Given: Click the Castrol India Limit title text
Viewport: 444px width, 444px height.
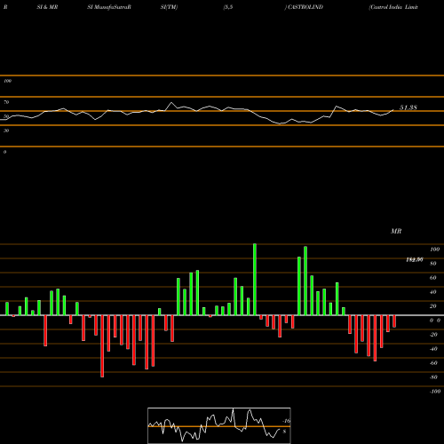Looking at the screenshot, I should tap(393, 7).
